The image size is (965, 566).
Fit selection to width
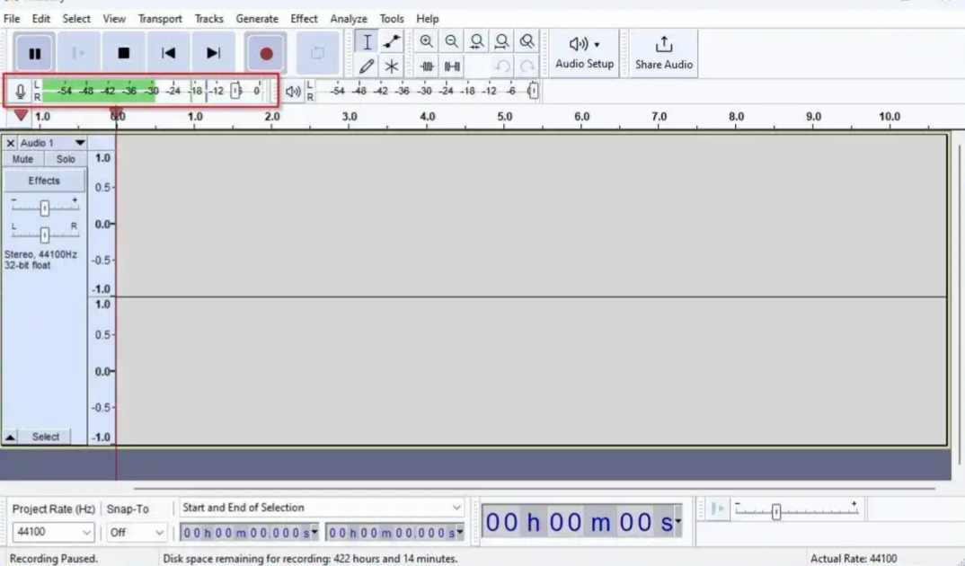point(476,41)
